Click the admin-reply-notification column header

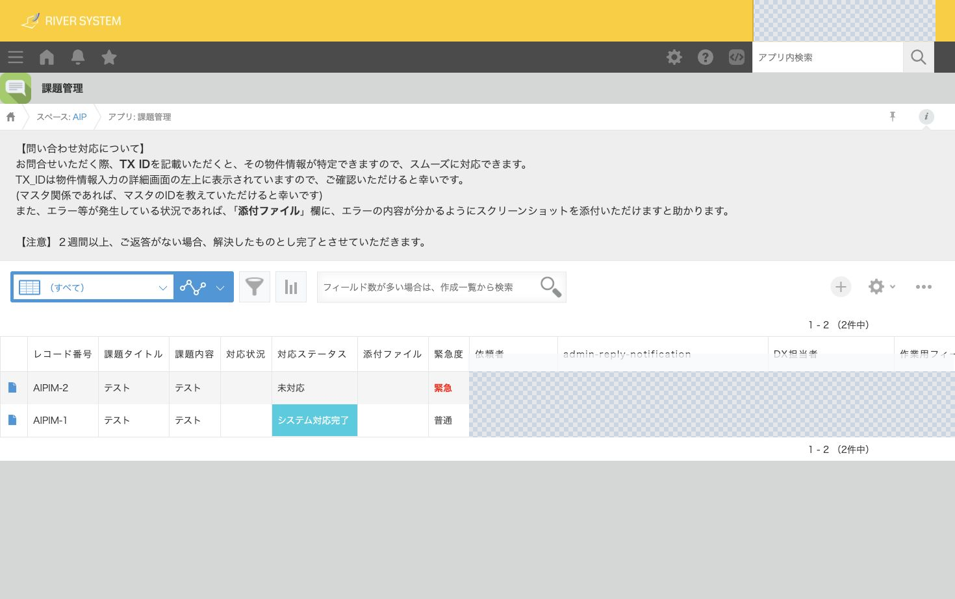pos(663,354)
